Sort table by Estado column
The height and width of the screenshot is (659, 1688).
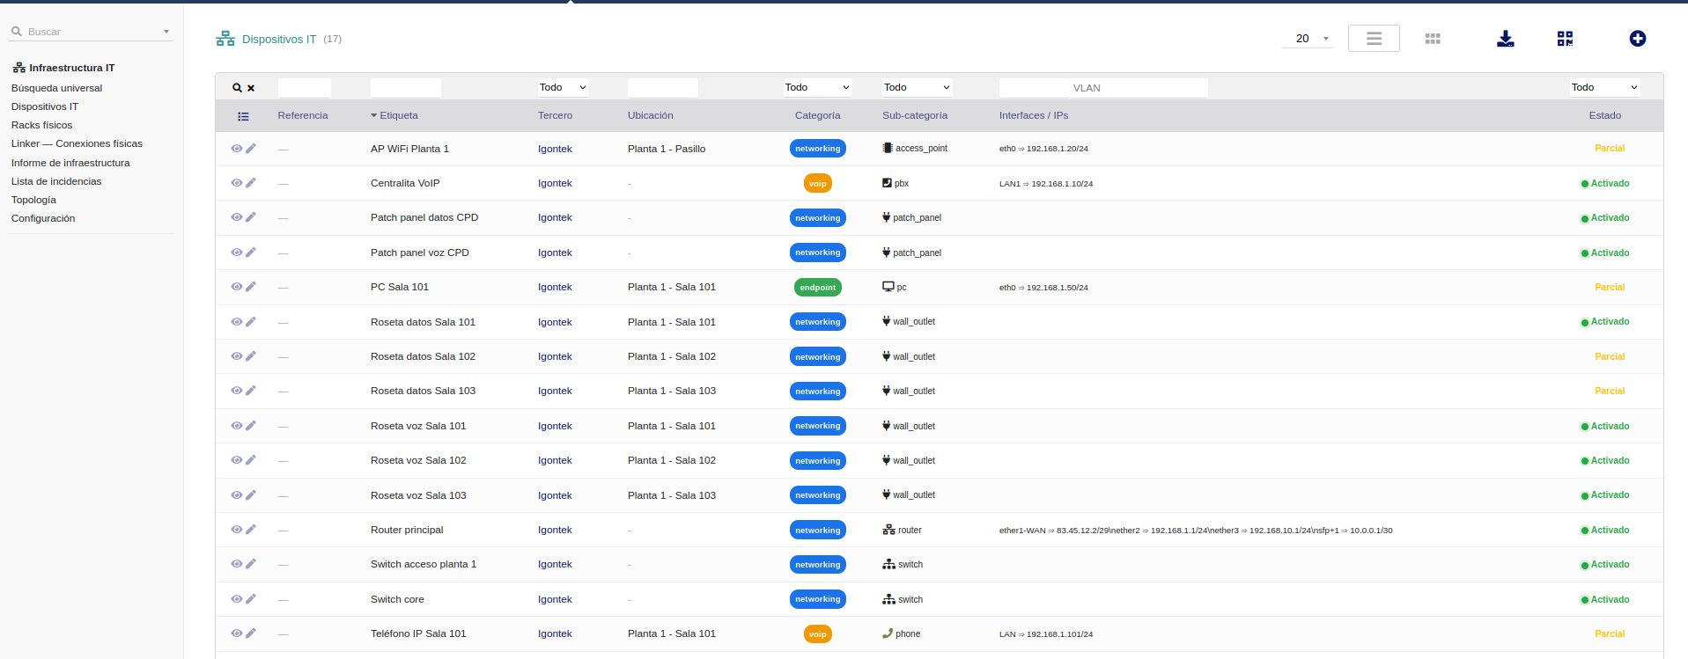point(1604,116)
